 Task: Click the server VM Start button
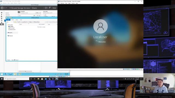coord(2,74)
